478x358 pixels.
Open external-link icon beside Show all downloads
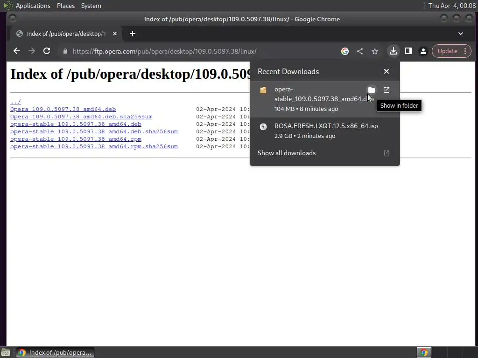coord(386,153)
